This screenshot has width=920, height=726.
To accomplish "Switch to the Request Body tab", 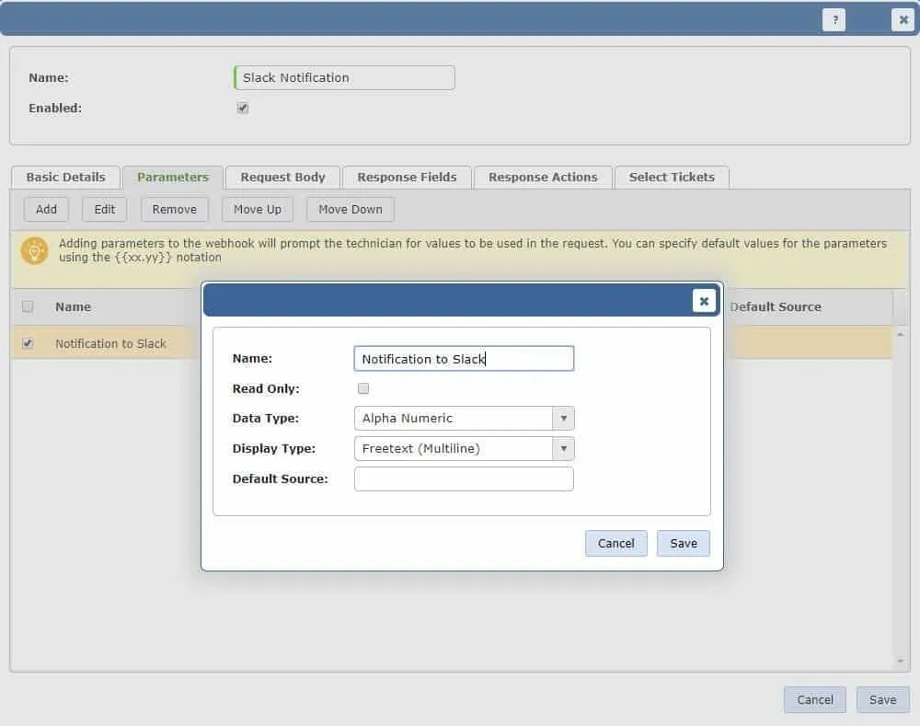I will [x=282, y=178].
